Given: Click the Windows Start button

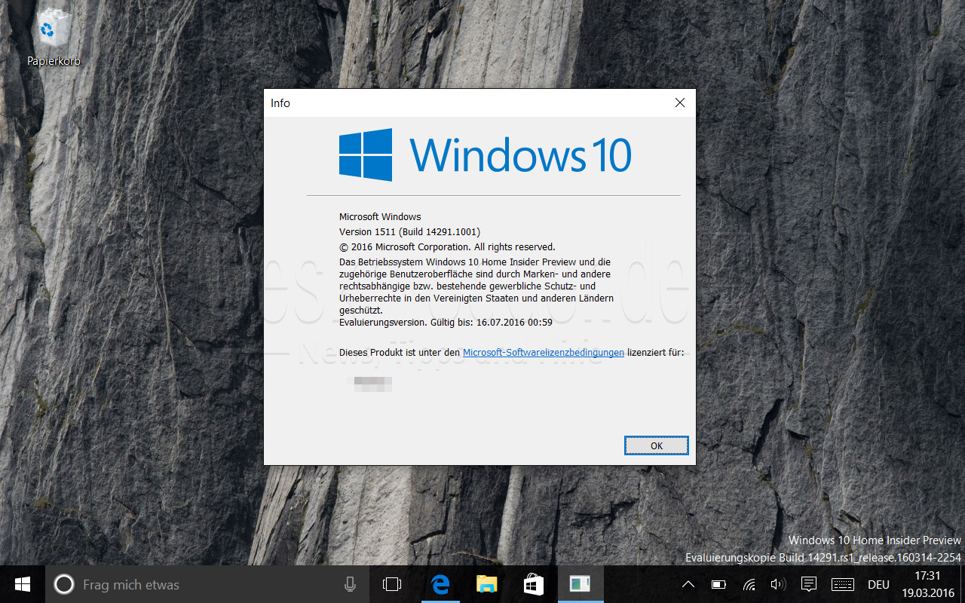Looking at the screenshot, I should pos(23,584).
